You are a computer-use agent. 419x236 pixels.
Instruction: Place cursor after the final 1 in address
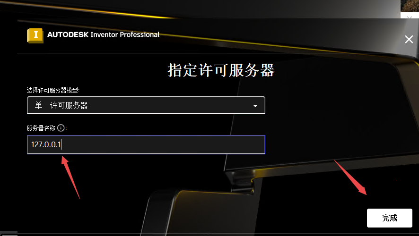62,144
